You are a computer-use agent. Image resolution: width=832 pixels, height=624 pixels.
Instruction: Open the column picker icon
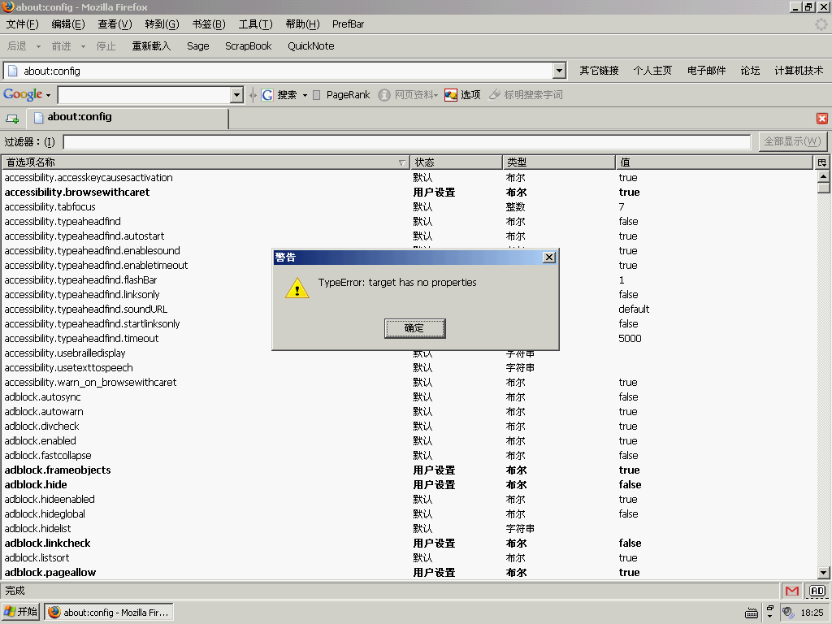click(x=822, y=162)
